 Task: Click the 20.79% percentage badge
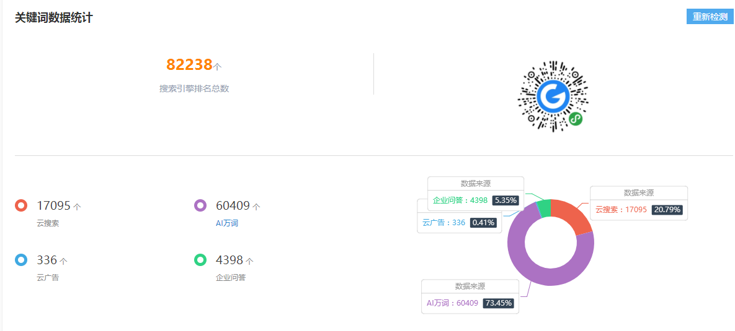(x=667, y=210)
